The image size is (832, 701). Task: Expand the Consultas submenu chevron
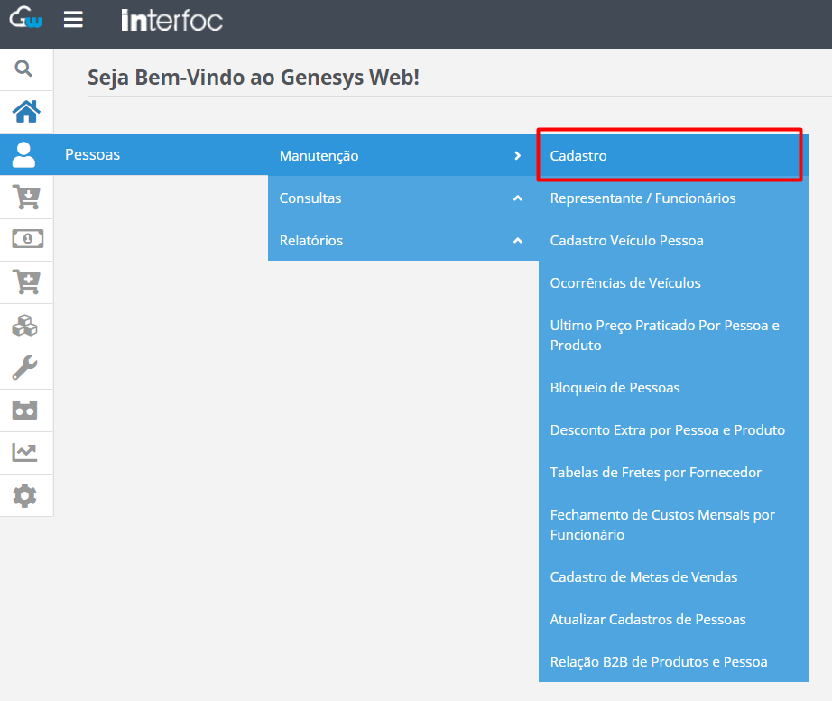pyautogui.click(x=518, y=198)
